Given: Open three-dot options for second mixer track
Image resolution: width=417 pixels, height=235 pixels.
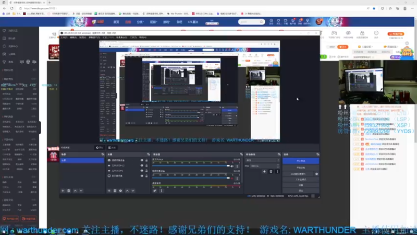Looking at the screenshot, I should [237, 179].
